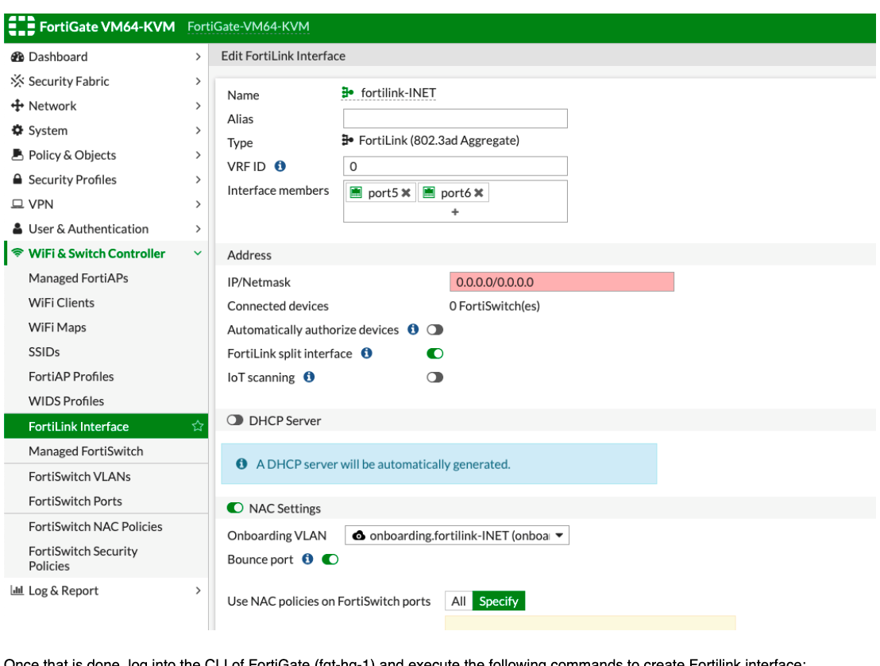Enable Automatically authorize devices
This screenshot has width=880, height=666.
click(x=434, y=329)
